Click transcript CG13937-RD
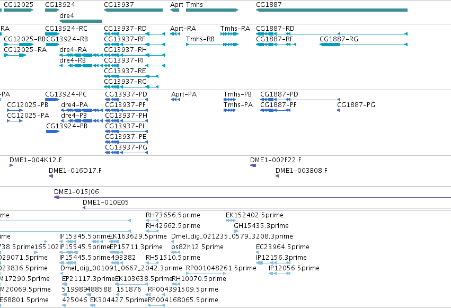Viewport: 451px width, 308px height. (134, 34)
